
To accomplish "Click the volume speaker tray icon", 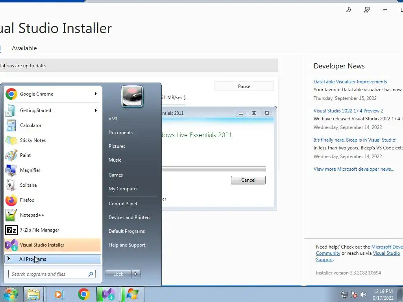I will pos(363,295).
